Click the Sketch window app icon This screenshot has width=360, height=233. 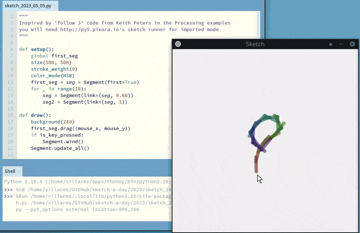(178, 44)
